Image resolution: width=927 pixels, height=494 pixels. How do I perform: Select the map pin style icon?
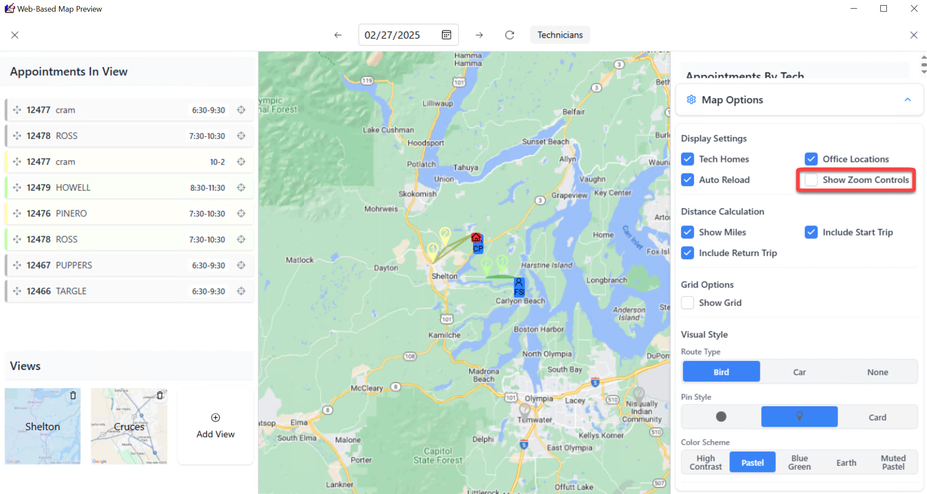(799, 416)
